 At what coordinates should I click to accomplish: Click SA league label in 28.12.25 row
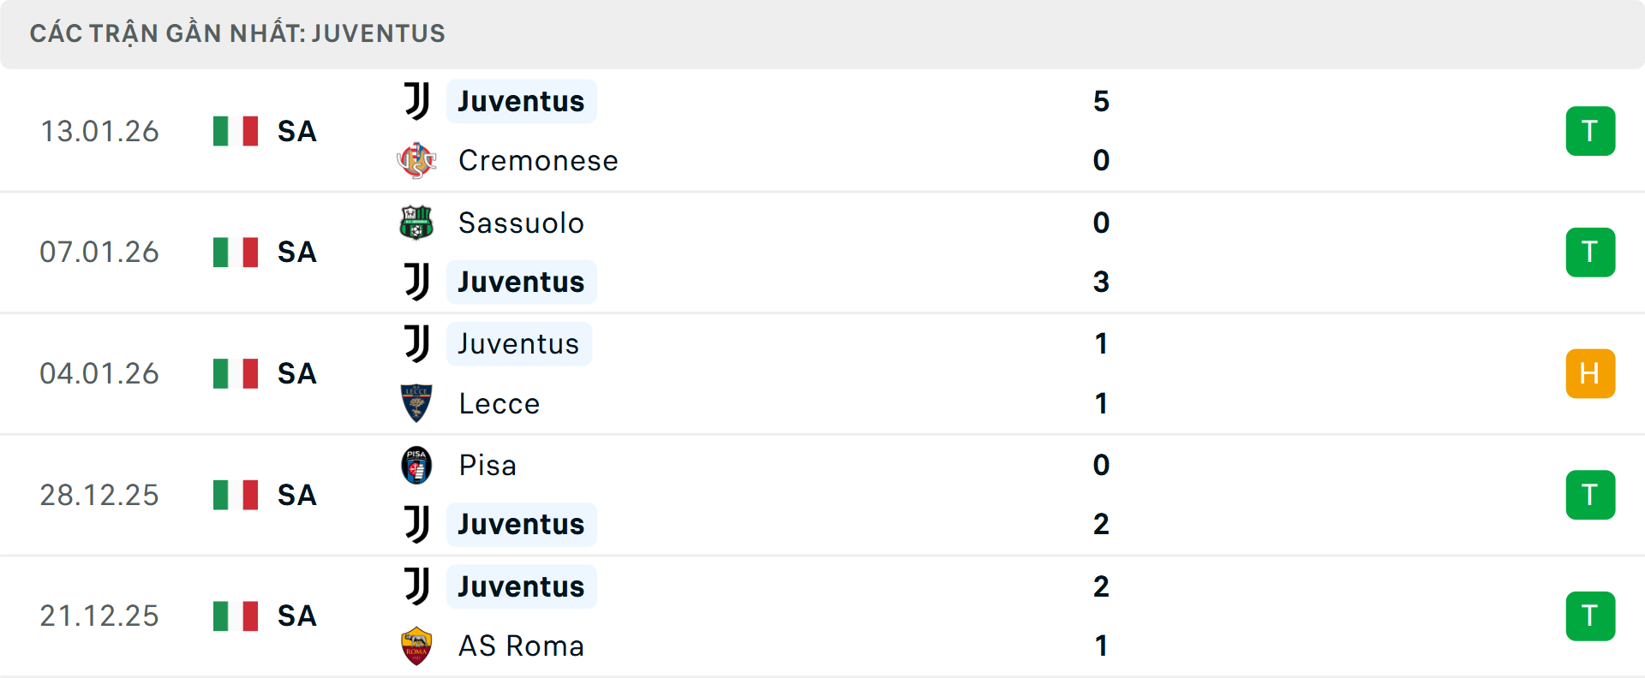[x=296, y=495]
